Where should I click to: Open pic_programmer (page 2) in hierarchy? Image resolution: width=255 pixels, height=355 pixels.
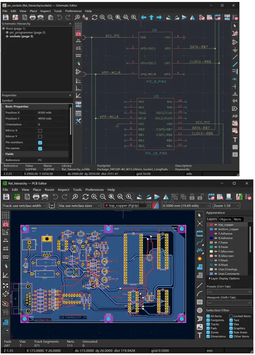27,32
